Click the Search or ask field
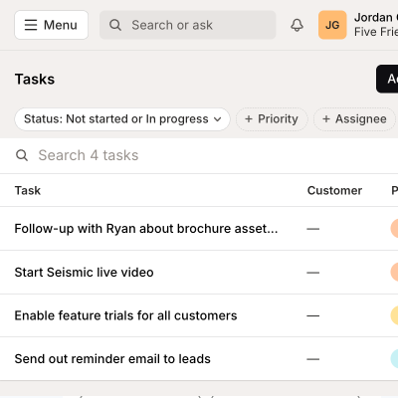This screenshot has height=398, width=398. coord(188,25)
